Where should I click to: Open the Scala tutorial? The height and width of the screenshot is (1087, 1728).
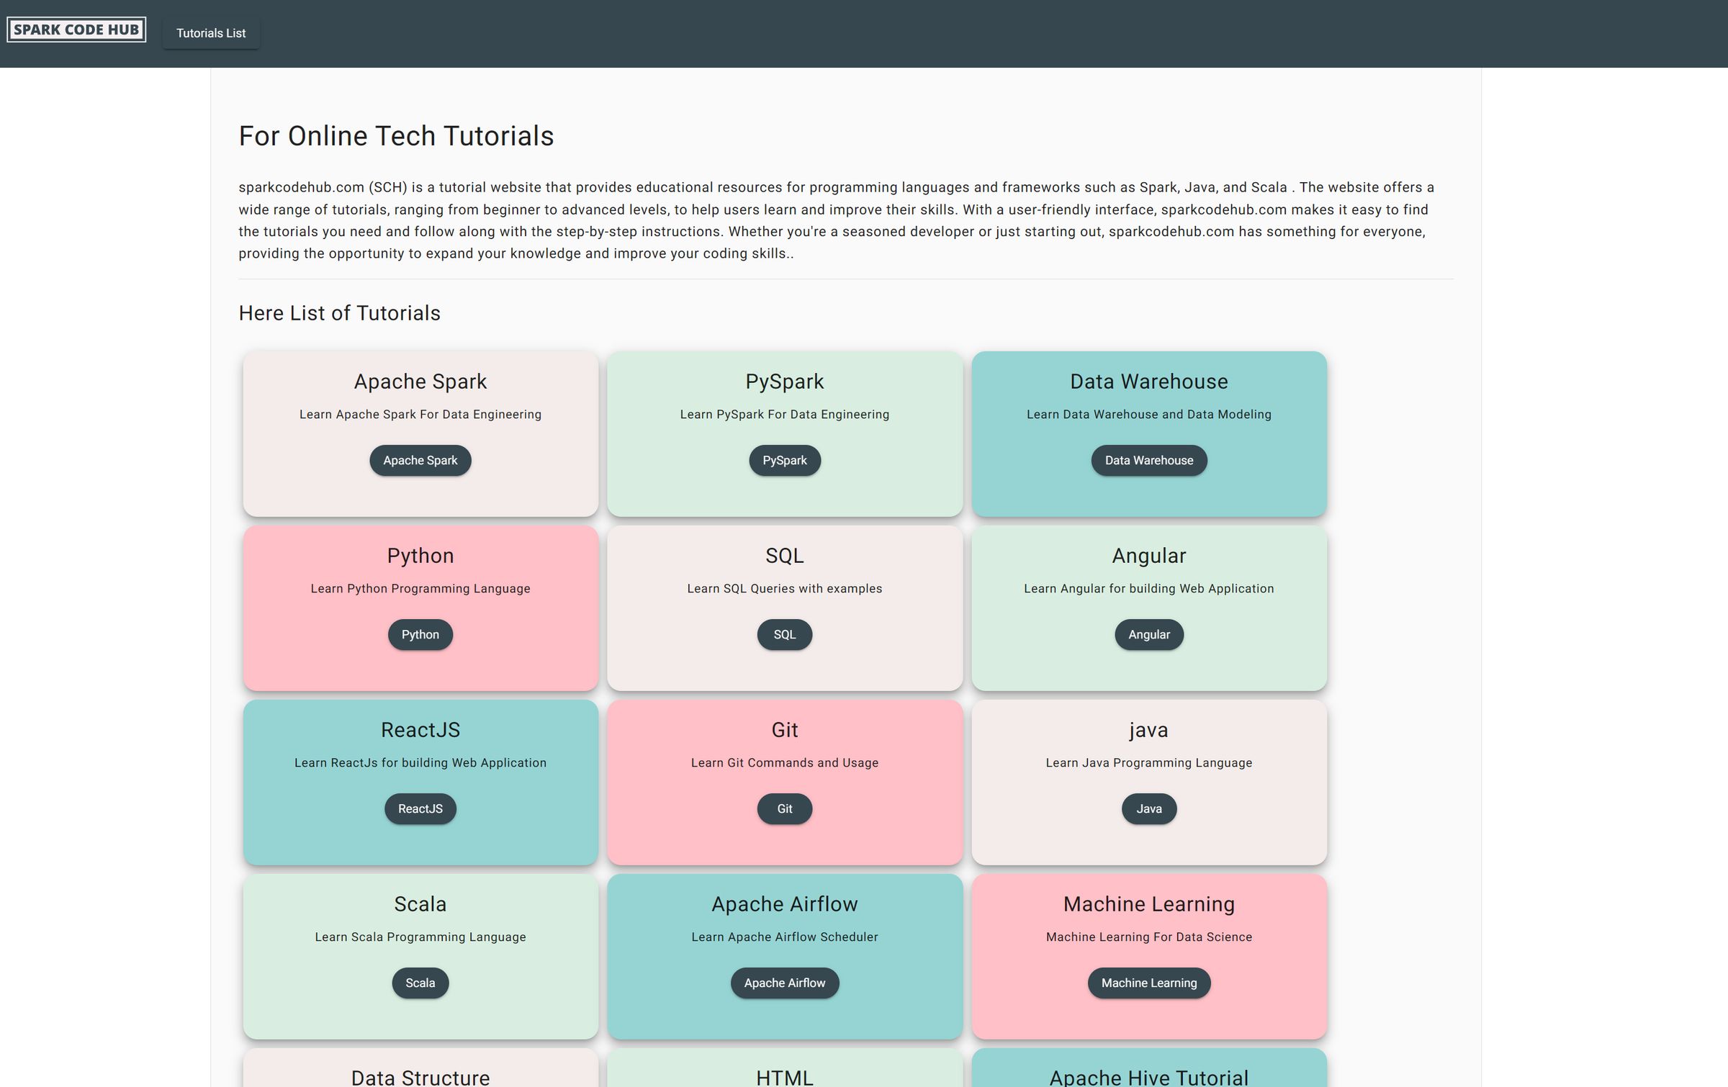tap(420, 983)
